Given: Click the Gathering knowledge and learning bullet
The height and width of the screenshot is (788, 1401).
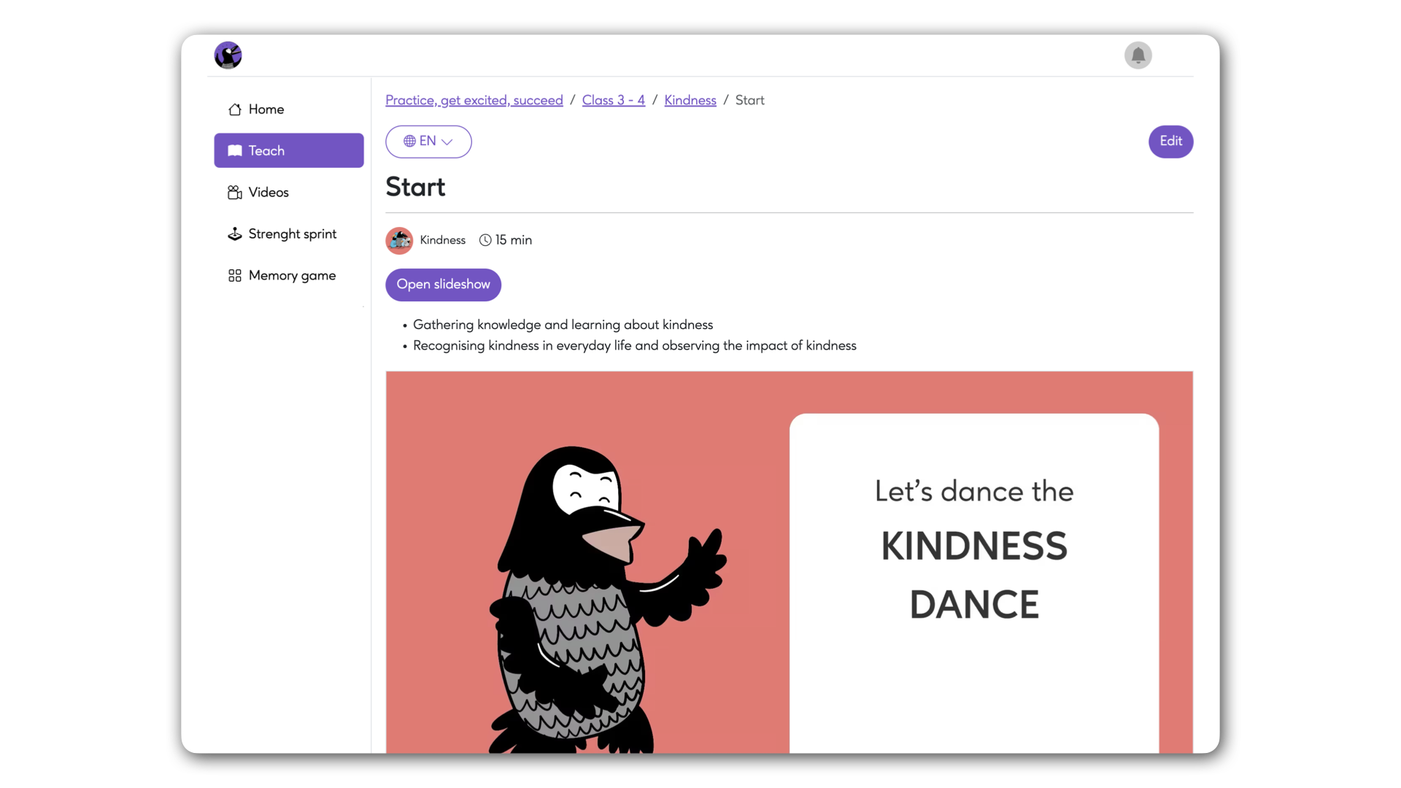Looking at the screenshot, I should pos(563,325).
